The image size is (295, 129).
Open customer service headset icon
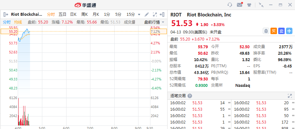tap(230, 5)
